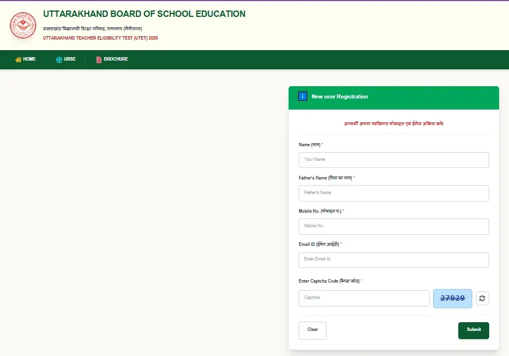Click the Father's Name field label

pyautogui.click(x=325, y=178)
